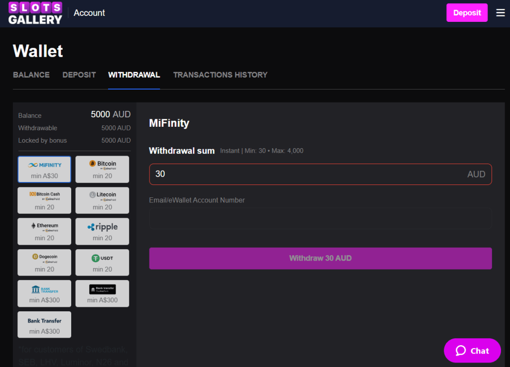510x367 pixels.
Task: Switch to the Balance tab
Action: click(31, 75)
